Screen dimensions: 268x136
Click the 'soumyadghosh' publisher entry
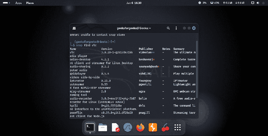pos(148,66)
